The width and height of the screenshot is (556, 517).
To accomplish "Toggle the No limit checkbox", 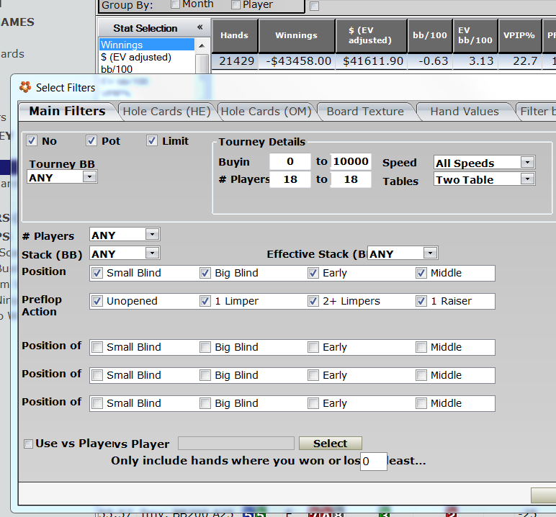I will coord(31,141).
